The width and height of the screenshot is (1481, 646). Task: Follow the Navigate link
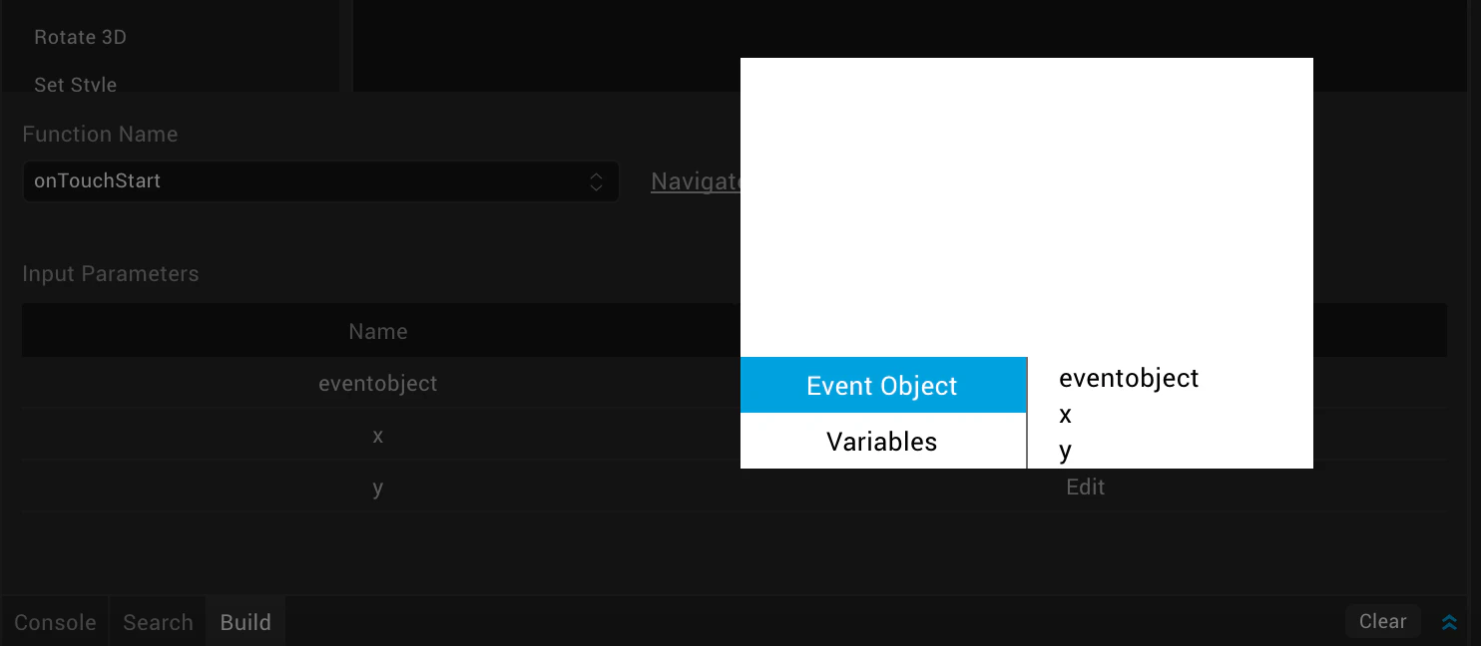pyautogui.click(x=696, y=181)
